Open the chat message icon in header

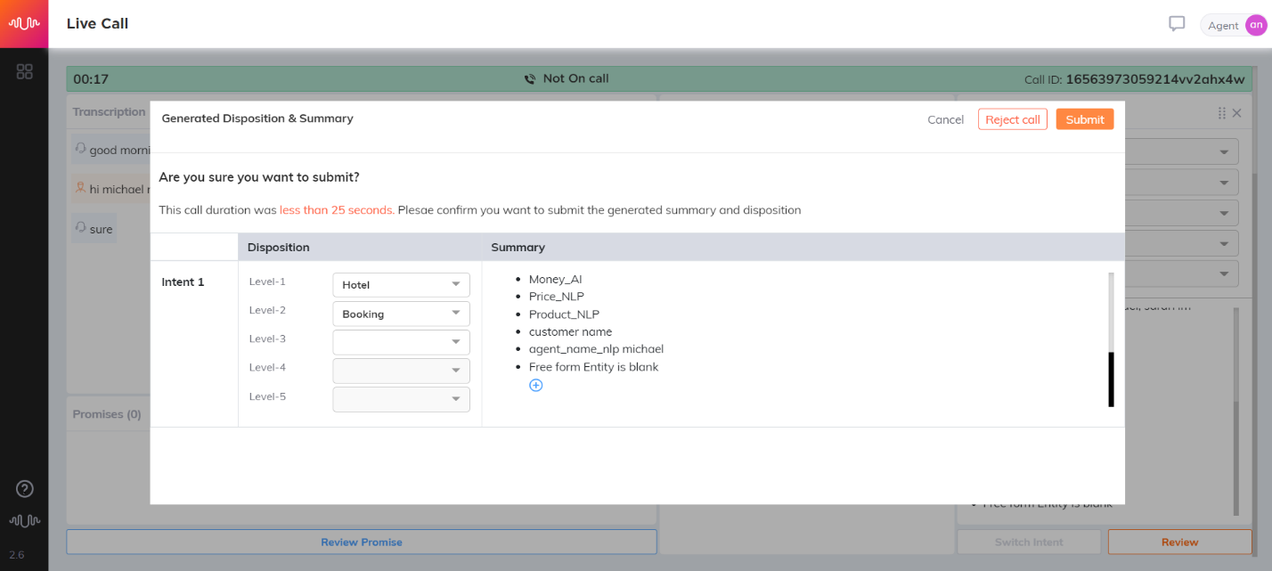(x=1177, y=24)
